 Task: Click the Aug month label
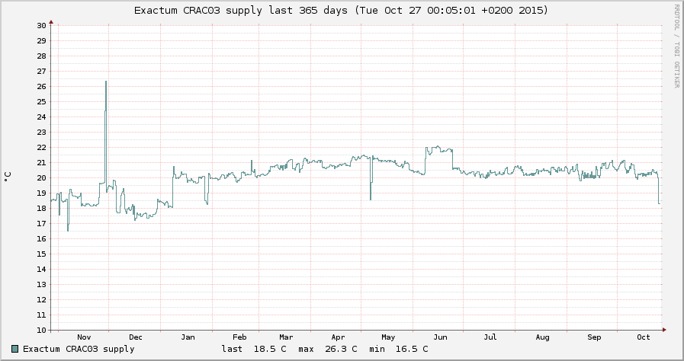[542, 337]
